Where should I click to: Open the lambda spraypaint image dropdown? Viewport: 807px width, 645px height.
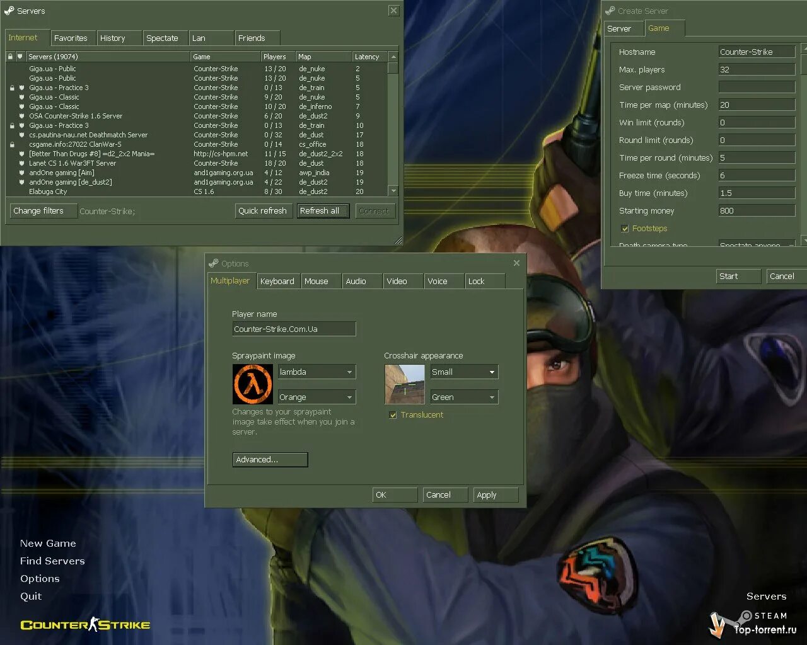316,372
